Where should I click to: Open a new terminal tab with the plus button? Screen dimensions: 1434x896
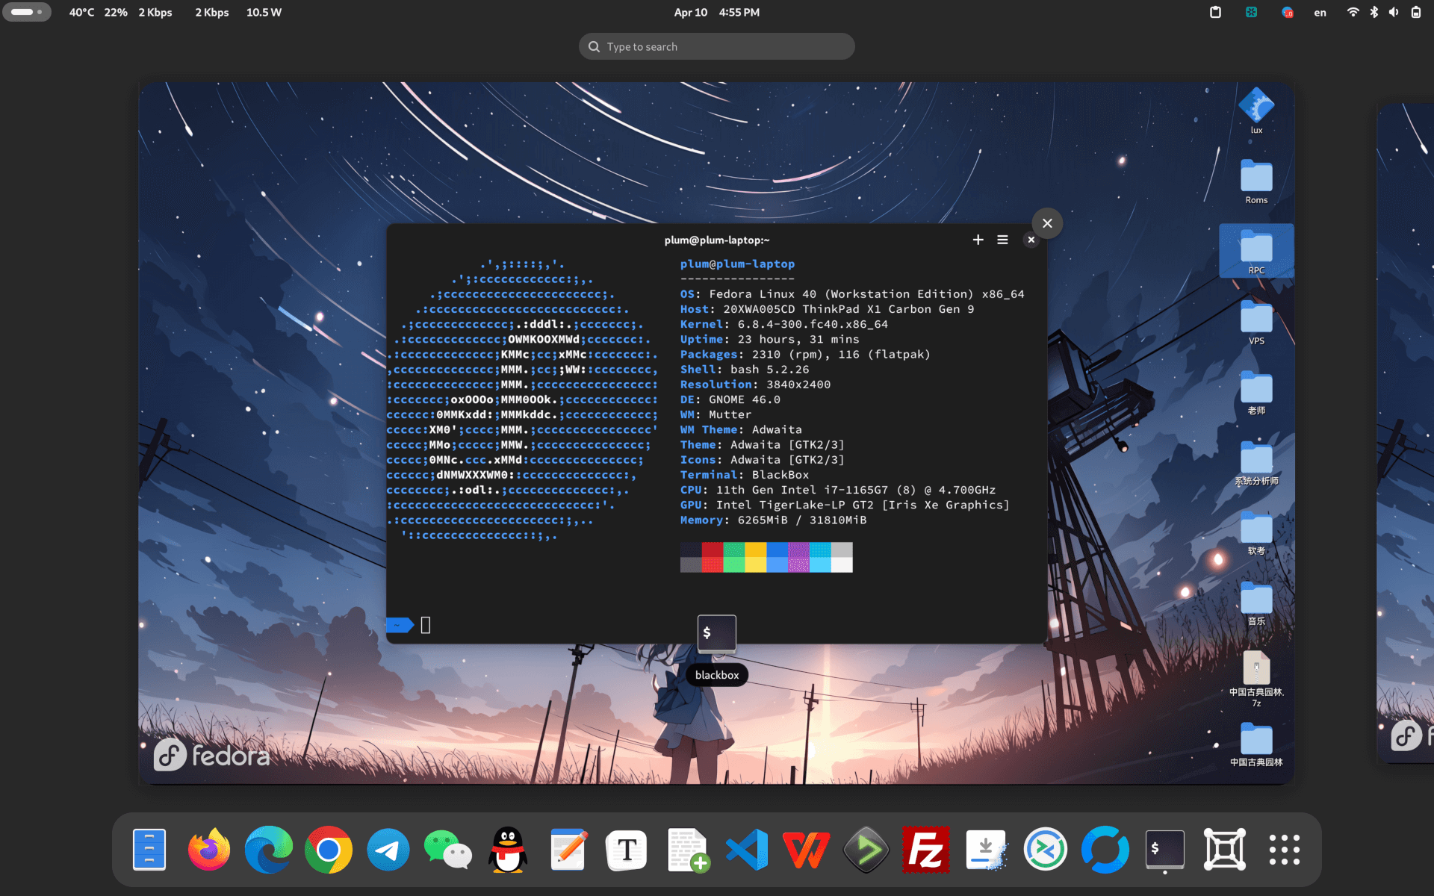click(978, 240)
